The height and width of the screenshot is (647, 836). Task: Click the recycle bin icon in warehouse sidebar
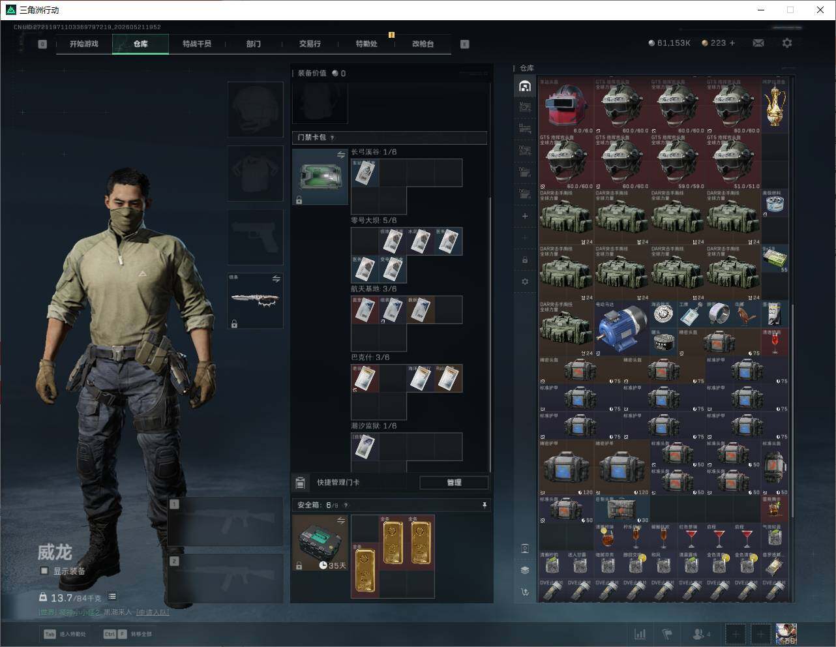525,548
